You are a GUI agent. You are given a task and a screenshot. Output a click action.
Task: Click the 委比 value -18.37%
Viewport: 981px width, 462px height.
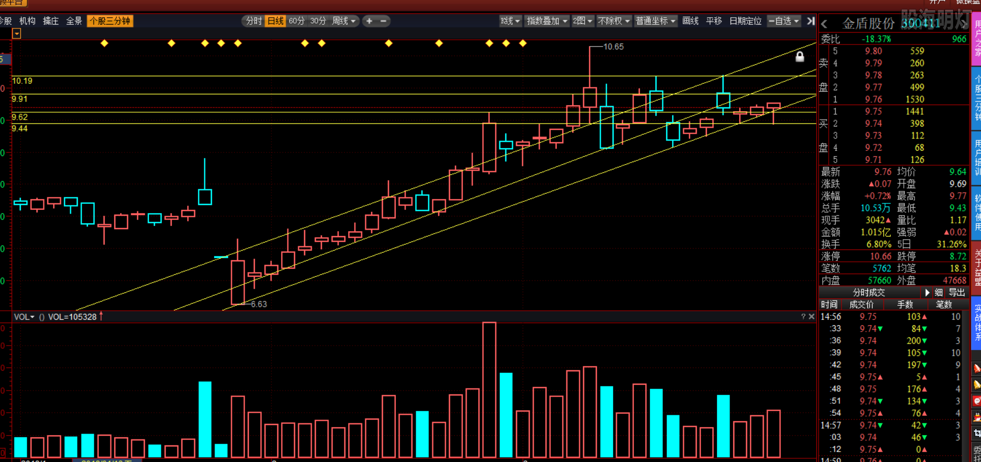876,39
